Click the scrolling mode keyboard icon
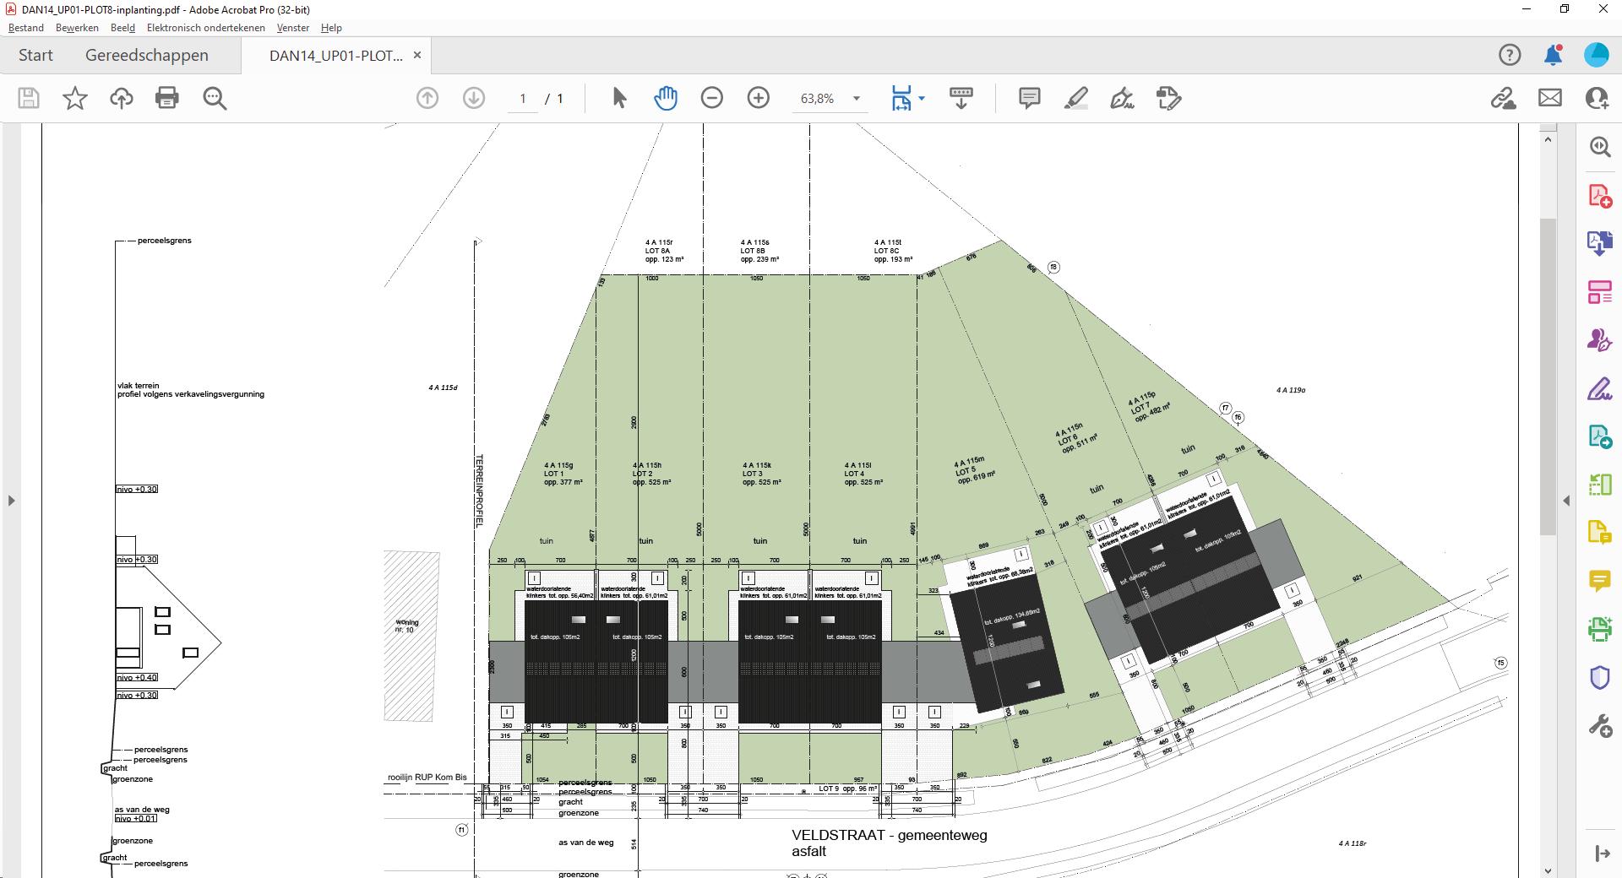The width and height of the screenshot is (1622, 878). tap(961, 98)
